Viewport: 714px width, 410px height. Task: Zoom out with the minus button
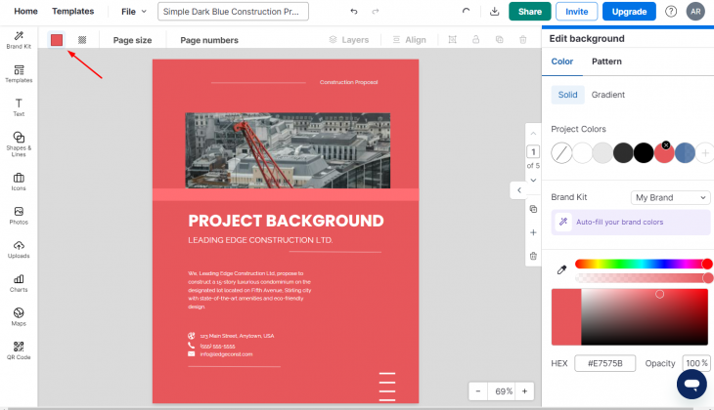click(478, 391)
